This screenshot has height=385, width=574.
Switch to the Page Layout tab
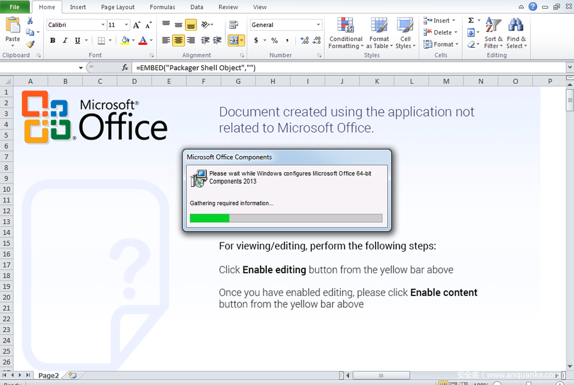click(x=118, y=7)
